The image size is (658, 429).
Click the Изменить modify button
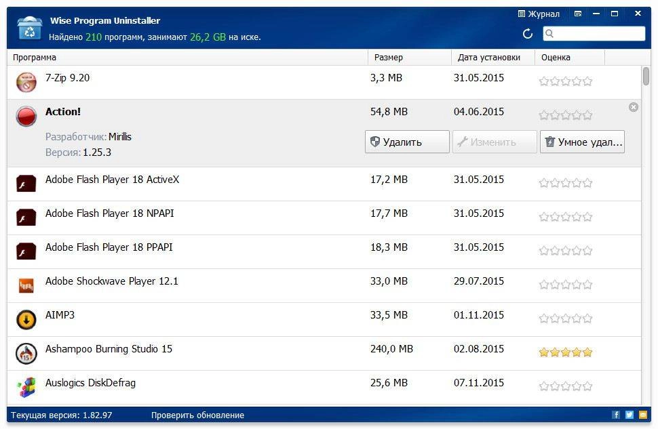[495, 142]
